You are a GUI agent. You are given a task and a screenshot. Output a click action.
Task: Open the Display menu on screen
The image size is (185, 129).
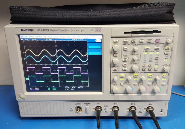(x=50, y=37)
